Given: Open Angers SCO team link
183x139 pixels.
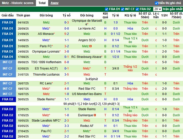Looking at the screenshot, I should click(x=87, y=40).
